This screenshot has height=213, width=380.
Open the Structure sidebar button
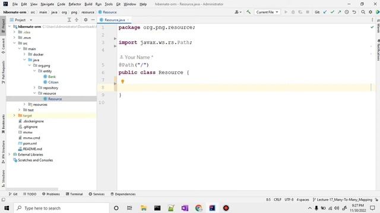point(3,178)
